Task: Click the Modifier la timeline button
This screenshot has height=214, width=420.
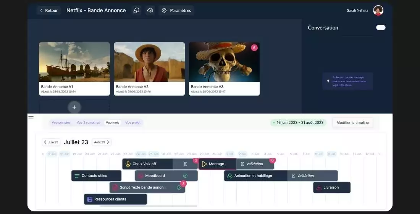Action: pos(352,123)
